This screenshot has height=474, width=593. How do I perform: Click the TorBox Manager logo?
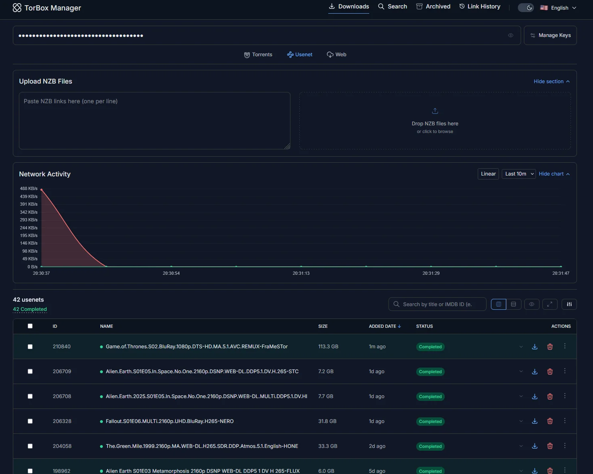(x=17, y=8)
